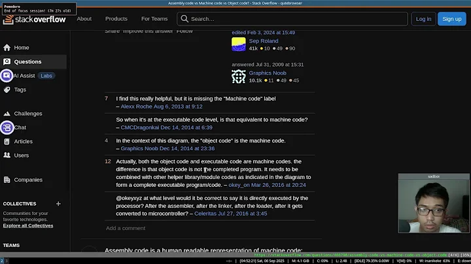Viewport: 471px width, 264px height.
Task: Open the Articles sidebar icon
Action: (x=7, y=141)
